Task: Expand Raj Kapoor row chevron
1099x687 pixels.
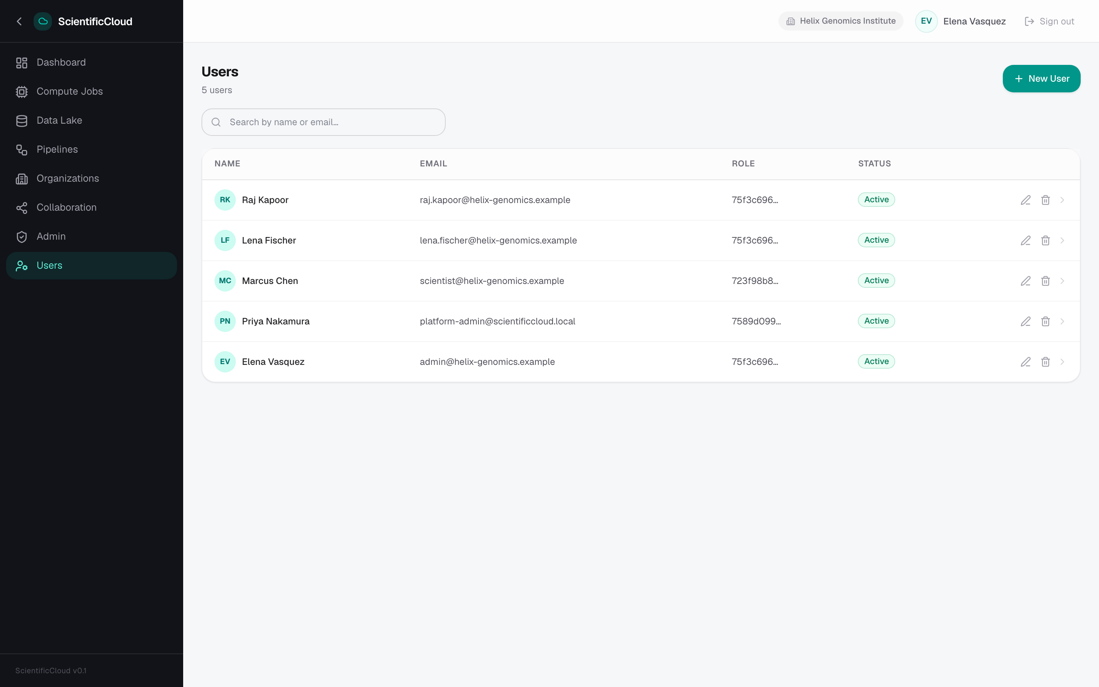Action: pyautogui.click(x=1062, y=200)
